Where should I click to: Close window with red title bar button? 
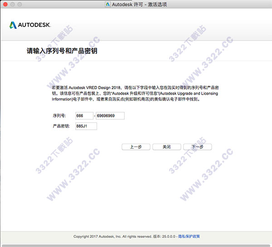[x=5, y=4]
